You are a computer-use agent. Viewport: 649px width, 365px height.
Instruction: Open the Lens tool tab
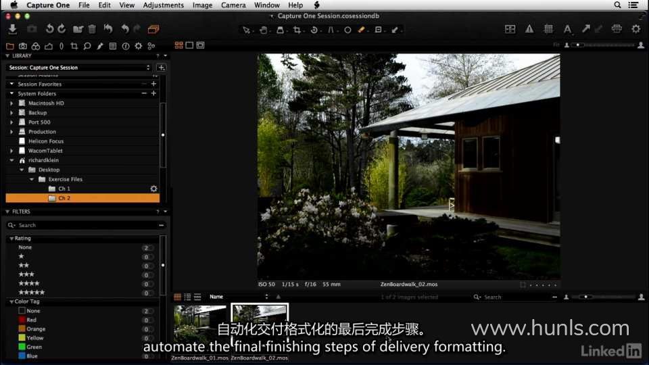point(62,46)
